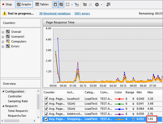This screenshot has width=163, height=124.
Task: Click the add analysis comment icon
Action: point(108,5)
